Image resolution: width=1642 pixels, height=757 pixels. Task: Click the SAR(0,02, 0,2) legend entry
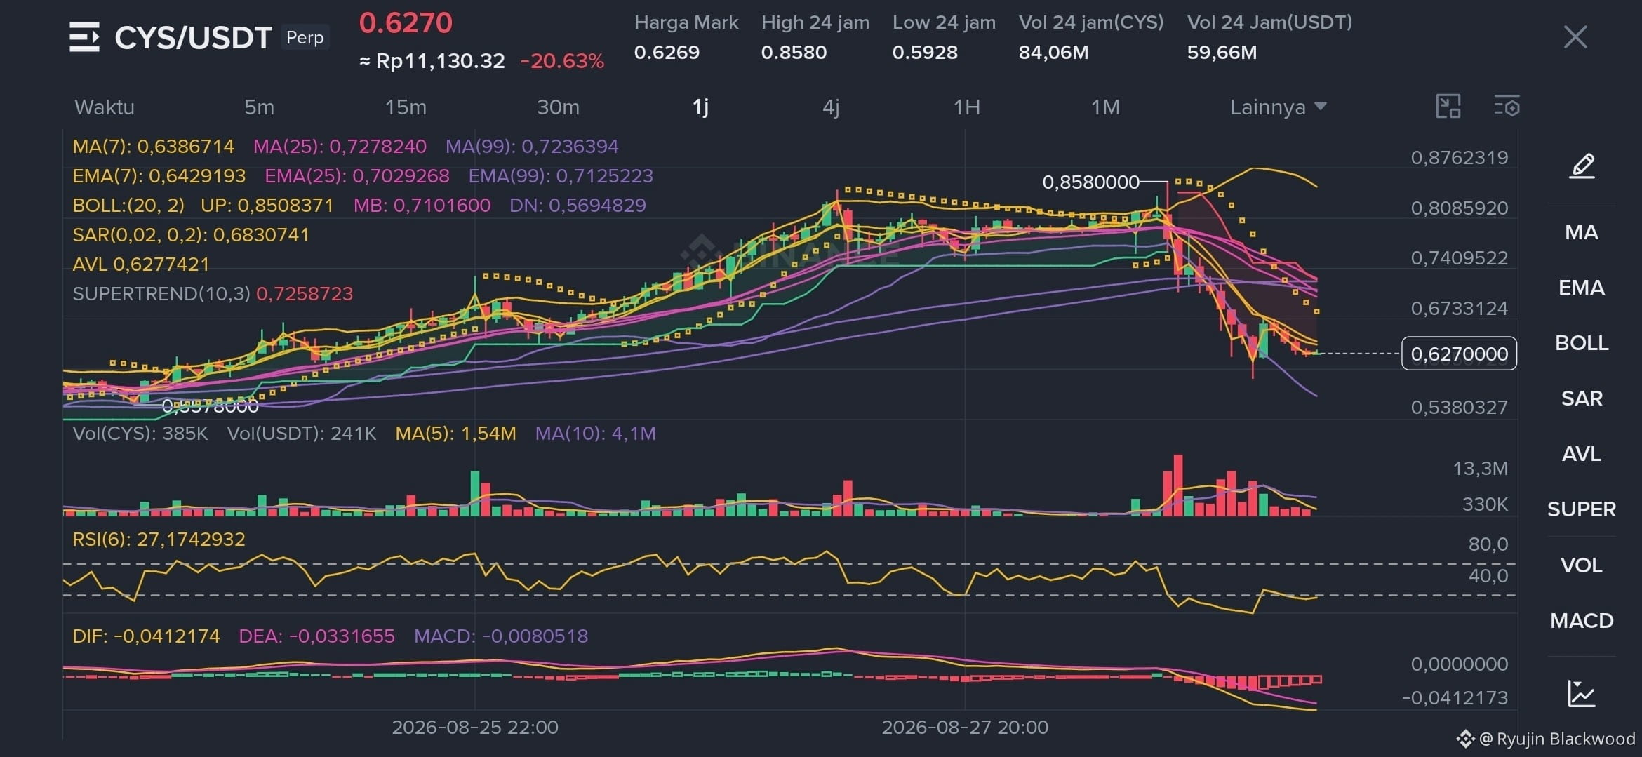pyautogui.click(x=191, y=235)
